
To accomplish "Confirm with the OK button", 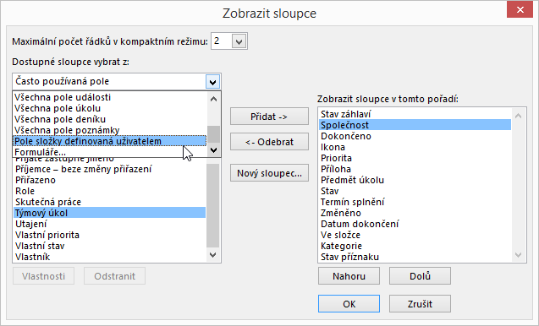I will [349, 304].
